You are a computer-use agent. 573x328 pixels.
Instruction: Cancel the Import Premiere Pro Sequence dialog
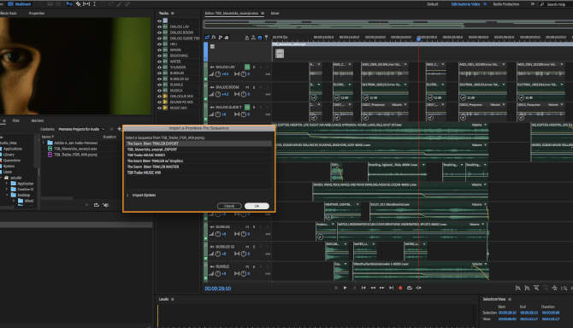(x=229, y=206)
